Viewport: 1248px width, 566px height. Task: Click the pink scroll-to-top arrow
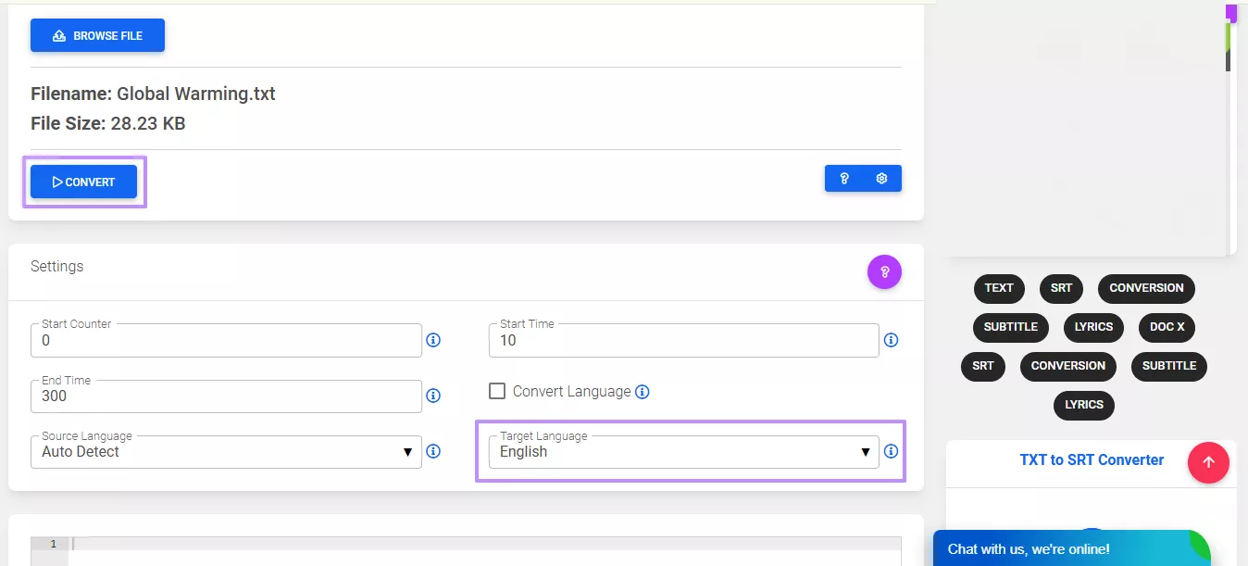pyautogui.click(x=1208, y=462)
